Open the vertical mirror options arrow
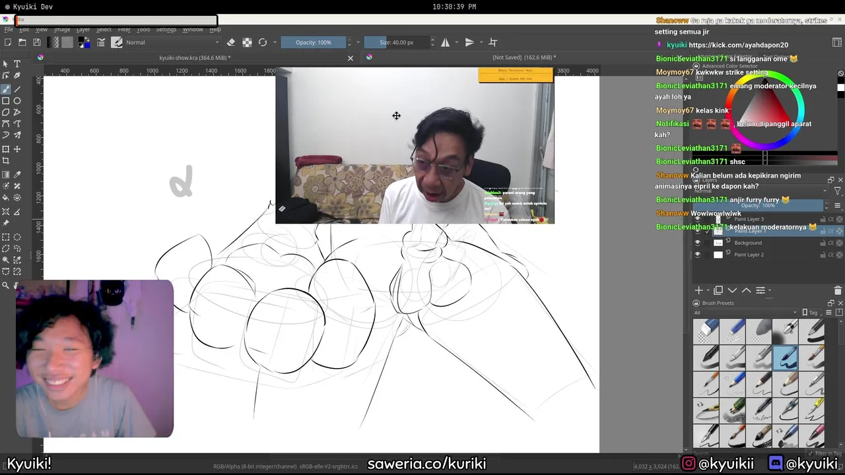 tap(481, 42)
